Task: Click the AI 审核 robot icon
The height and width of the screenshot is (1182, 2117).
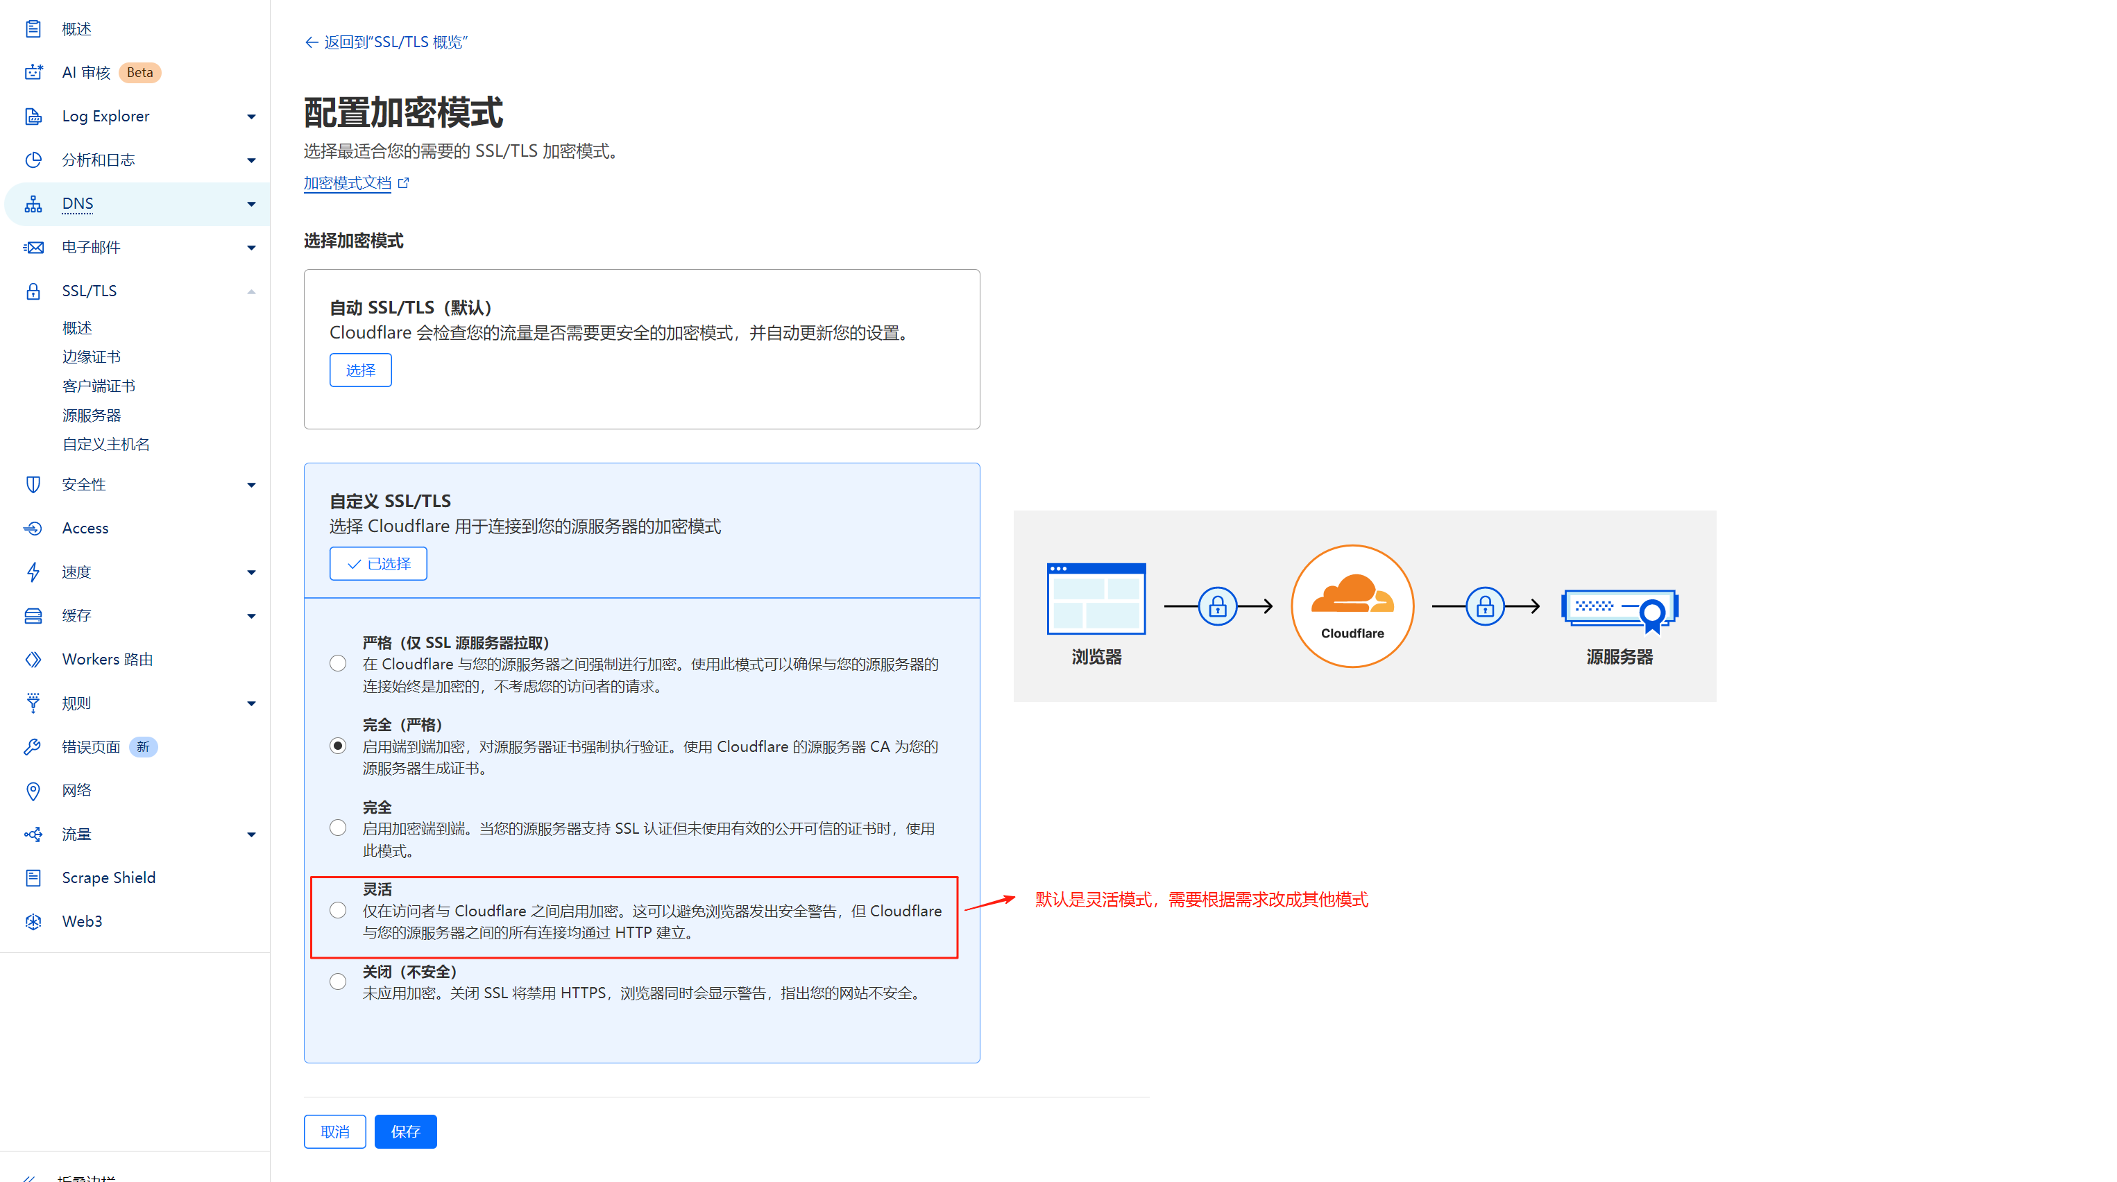Action: pyautogui.click(x=33, y=72)
